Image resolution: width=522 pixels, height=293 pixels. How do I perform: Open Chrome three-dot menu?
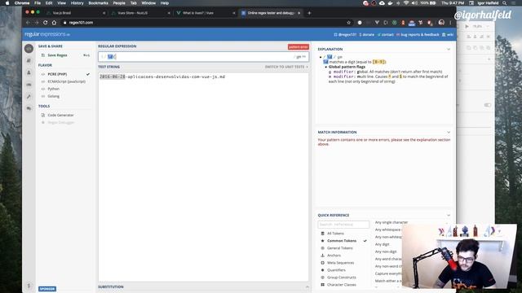pyautogui.click(x=450, y=23)
